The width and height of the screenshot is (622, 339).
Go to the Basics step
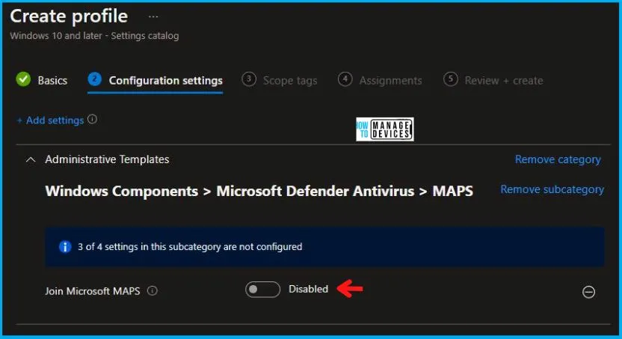[x=42, y=80]
